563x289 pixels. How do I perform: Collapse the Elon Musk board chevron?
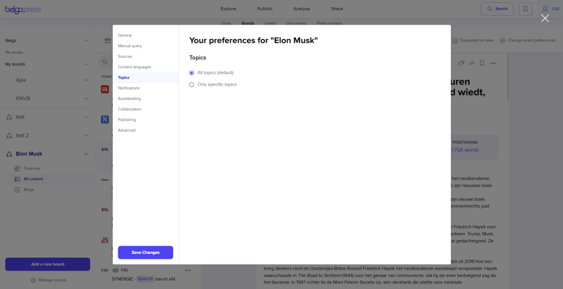click(86, 154)
